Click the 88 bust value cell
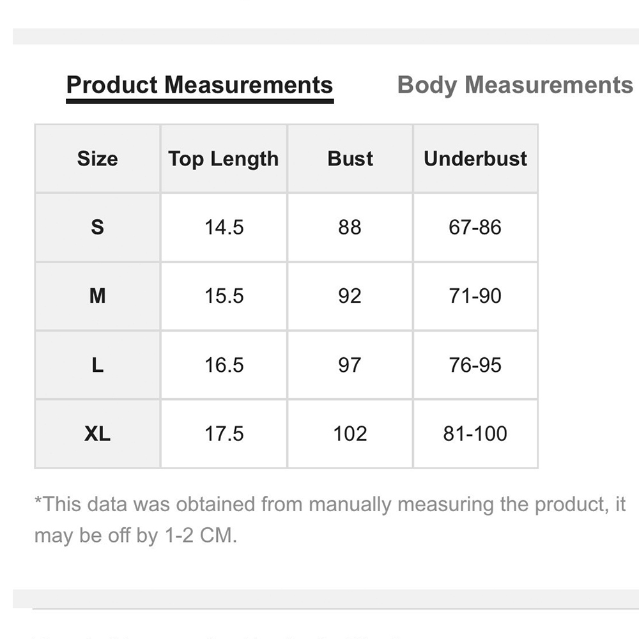 [350, 227]
